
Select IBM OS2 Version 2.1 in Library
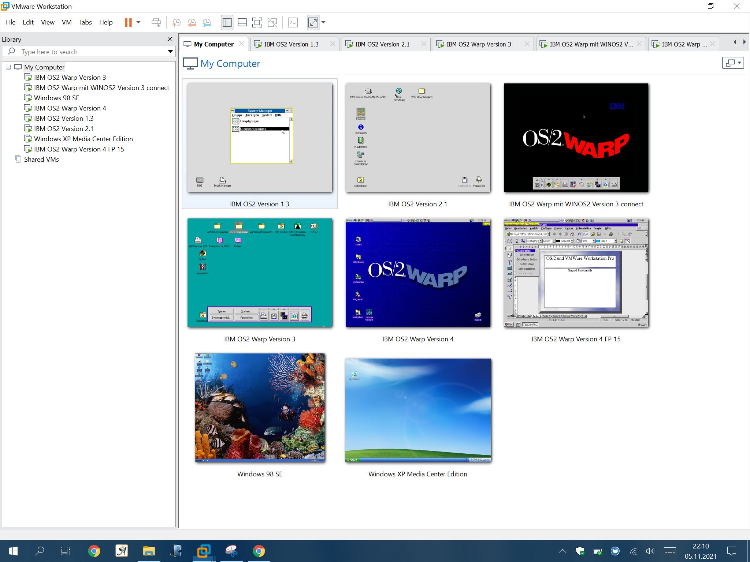coord(64,129)
